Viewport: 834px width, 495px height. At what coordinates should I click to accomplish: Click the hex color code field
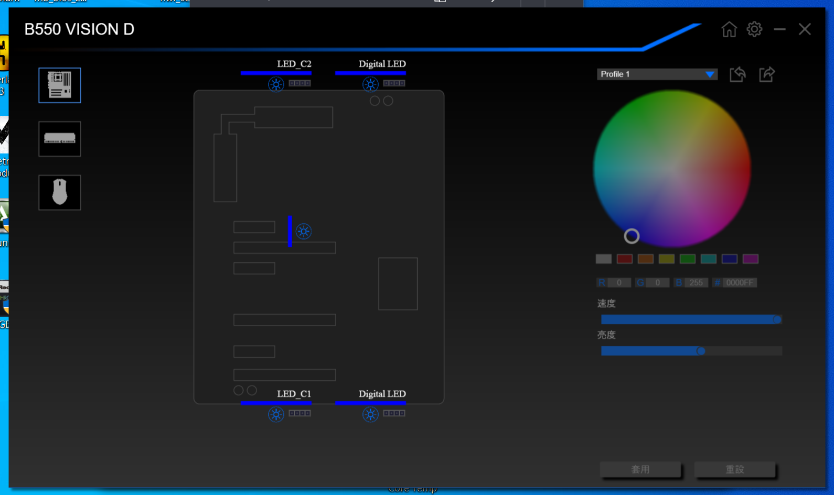740,283
